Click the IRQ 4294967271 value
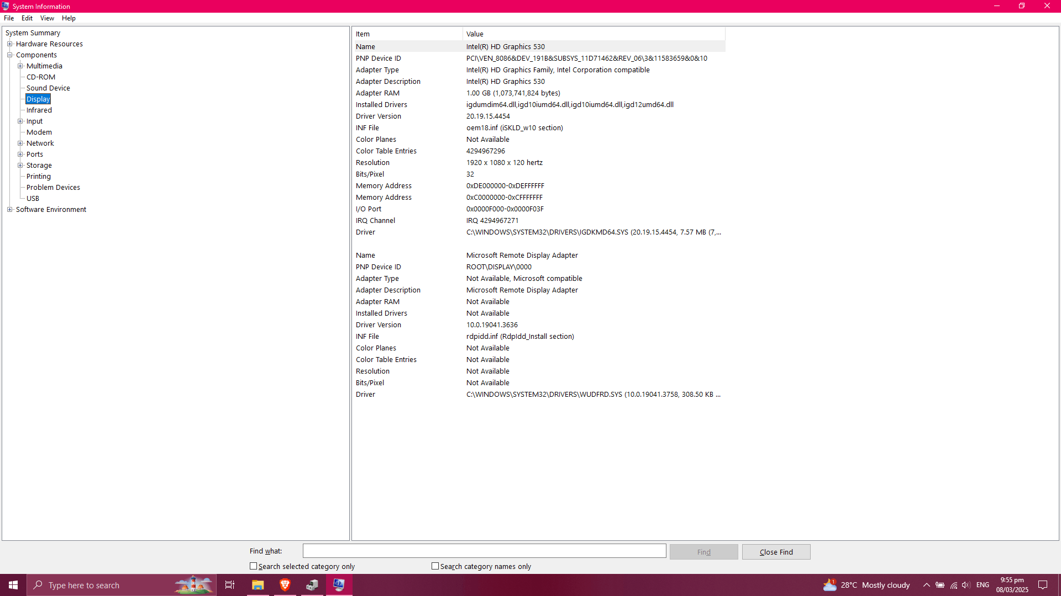 [x=492, y=221]
